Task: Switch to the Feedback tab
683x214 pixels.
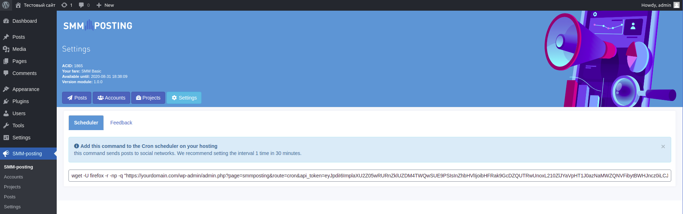Action: tap(121, 123)
